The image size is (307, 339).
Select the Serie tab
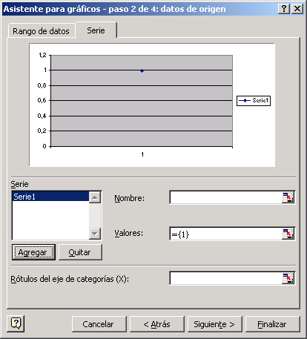(96, 30)
